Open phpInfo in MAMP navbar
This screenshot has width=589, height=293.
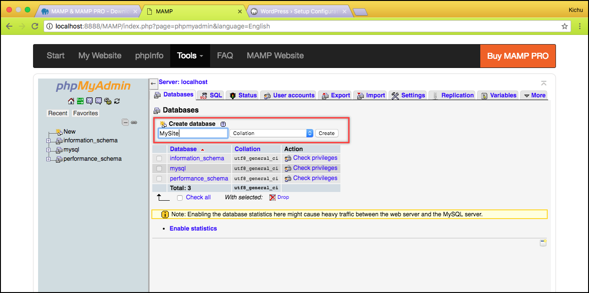(149, 56)
